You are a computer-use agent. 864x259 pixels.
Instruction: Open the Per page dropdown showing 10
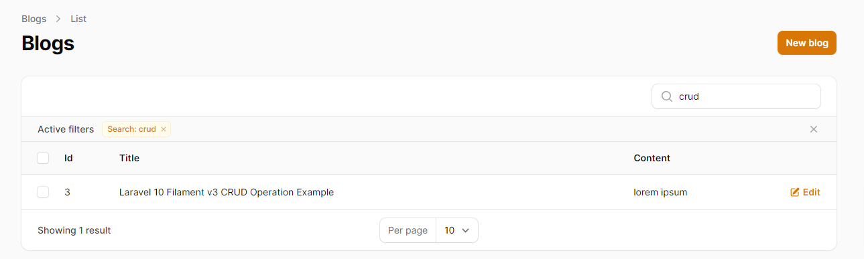point(457,230)
